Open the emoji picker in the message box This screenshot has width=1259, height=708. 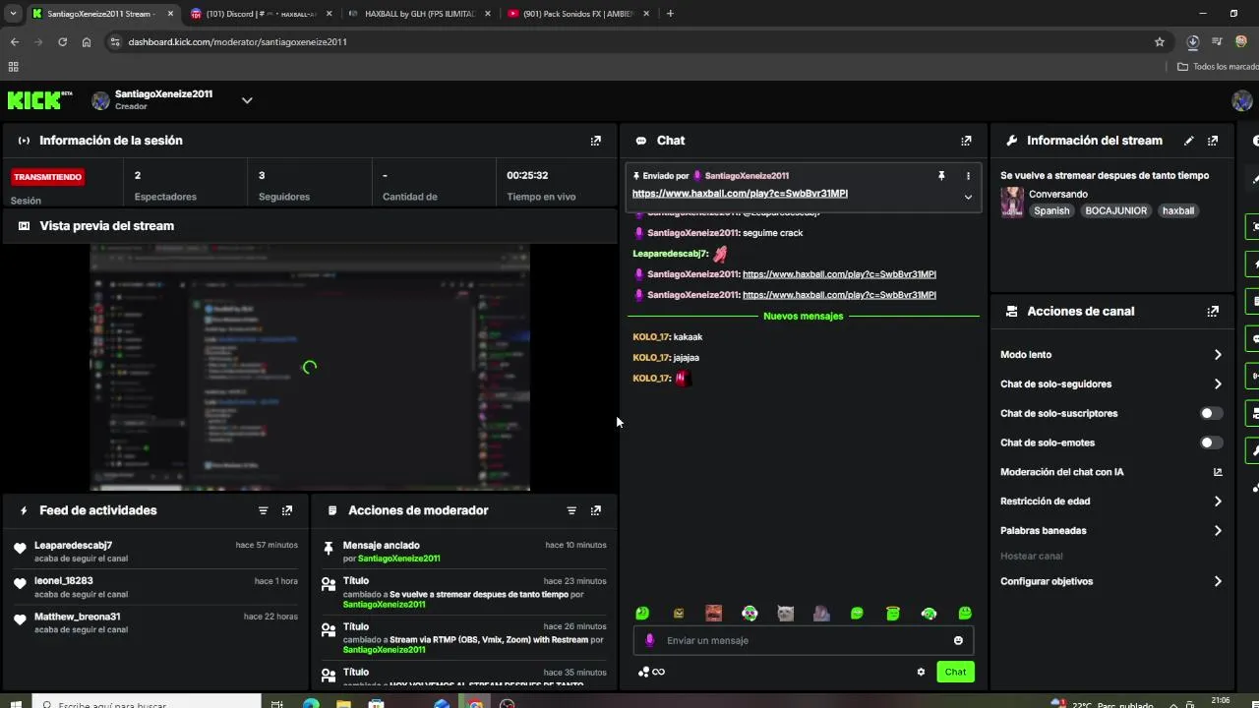coord(958,640)
